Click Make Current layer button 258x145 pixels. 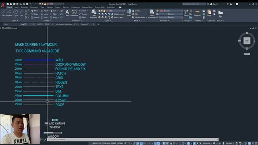tap(117, 14)
